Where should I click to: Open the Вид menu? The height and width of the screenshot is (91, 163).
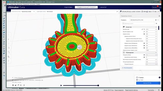(15, 4)
